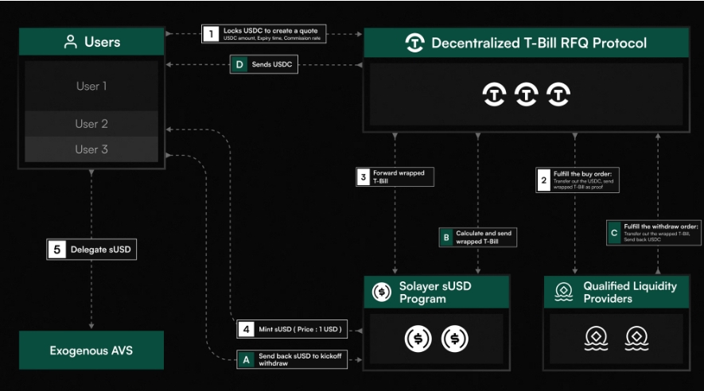Click 'Send back sUSD to kickoff withdraw' label
The width and height of the screenshot is (704, 391).
[300, 360]
